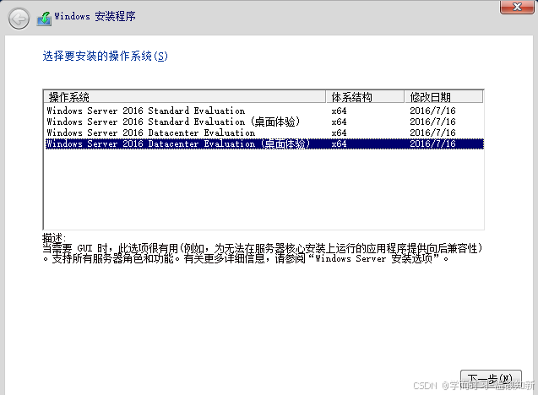The image size is (538, 395).
Task: Click the 体系结构 column header
Action: (x=365, y=97)
